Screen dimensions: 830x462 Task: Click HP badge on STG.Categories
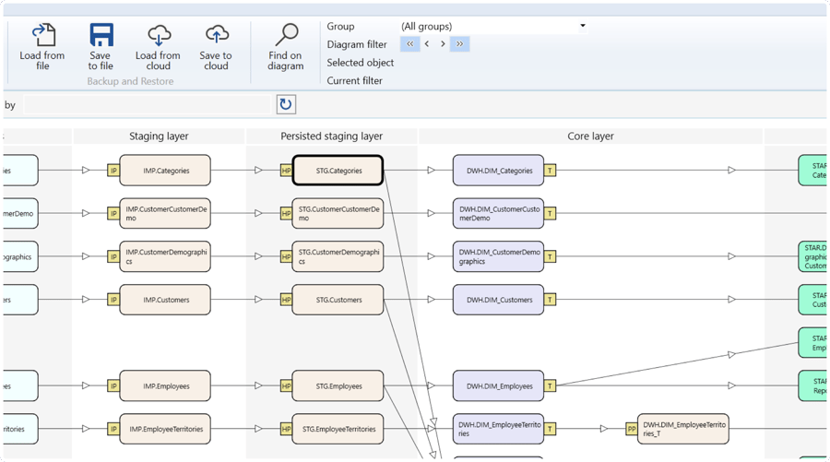[x=286, y=171]
